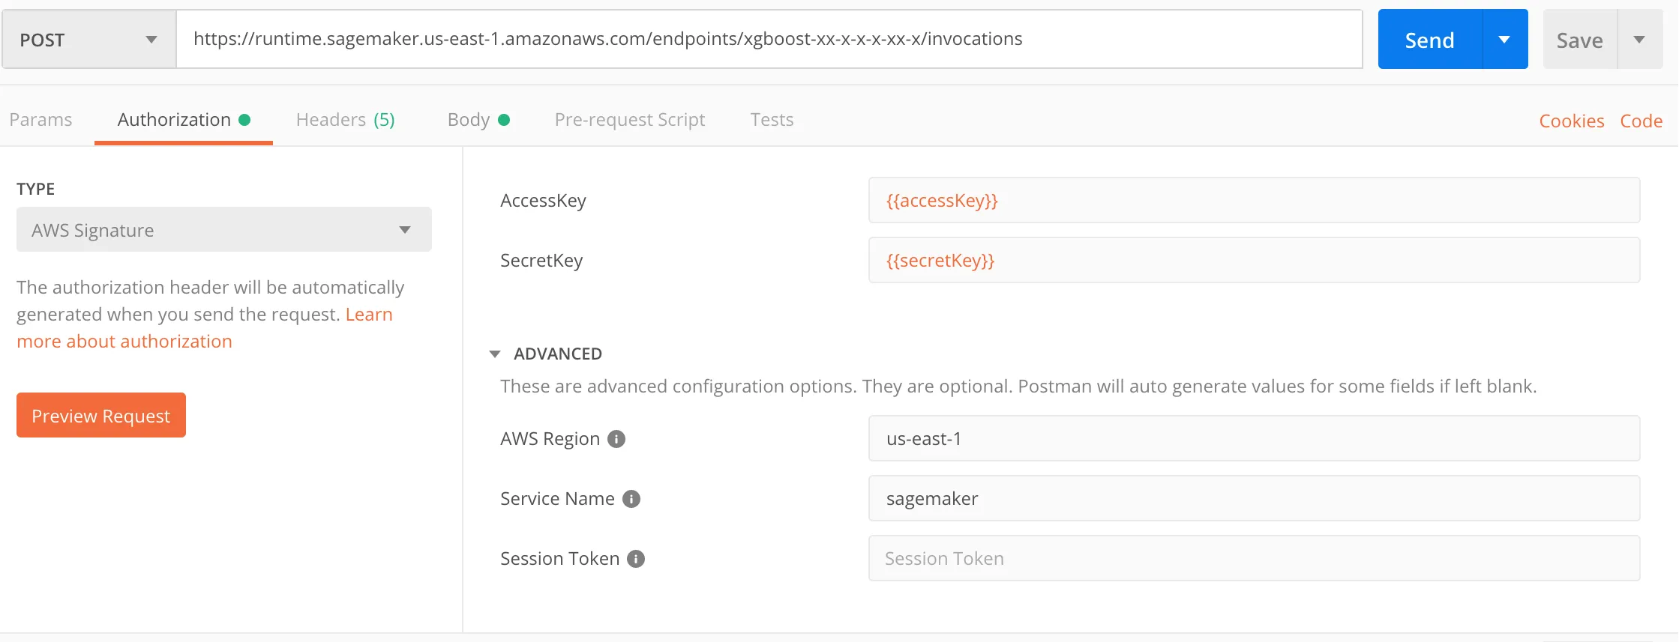Viewport: 1679px width, 642px height.
Task: Click the Preview Request button
Action: point(101,416)
